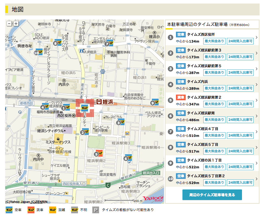The height and width of the screenshot is (219, 265).
Task: Open タイムズ内浜 row chevron
Action: click(257, 85)
